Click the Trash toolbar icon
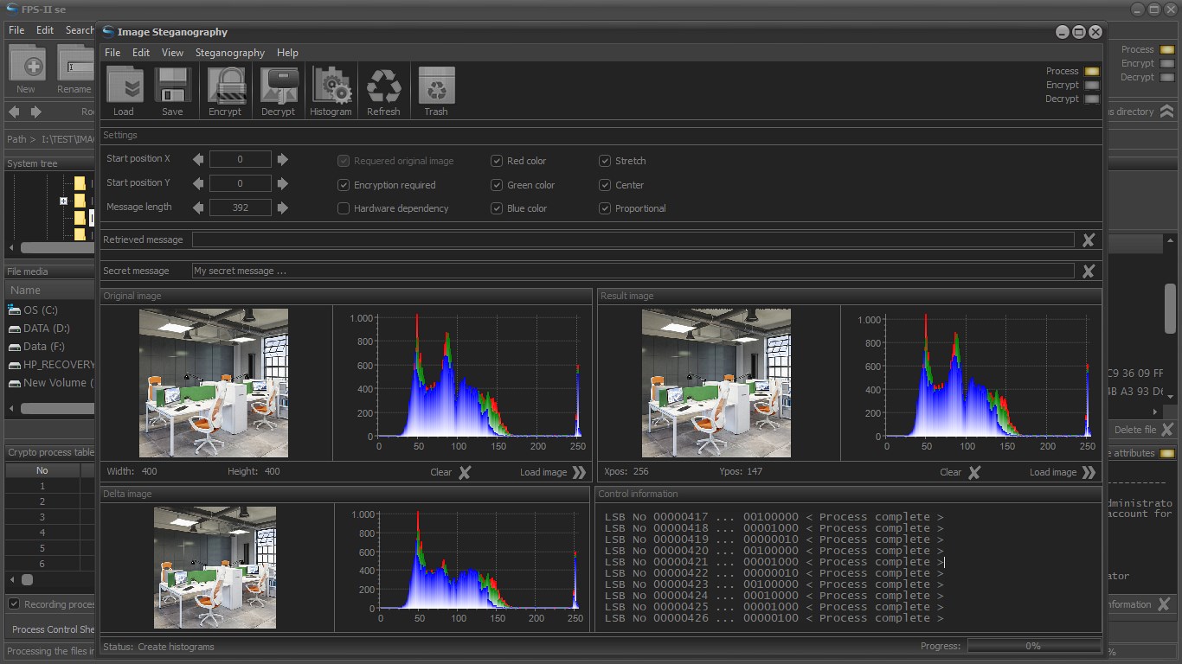Screen dimensions: 1182x664 pyautogui.click(x=437, y=86)
